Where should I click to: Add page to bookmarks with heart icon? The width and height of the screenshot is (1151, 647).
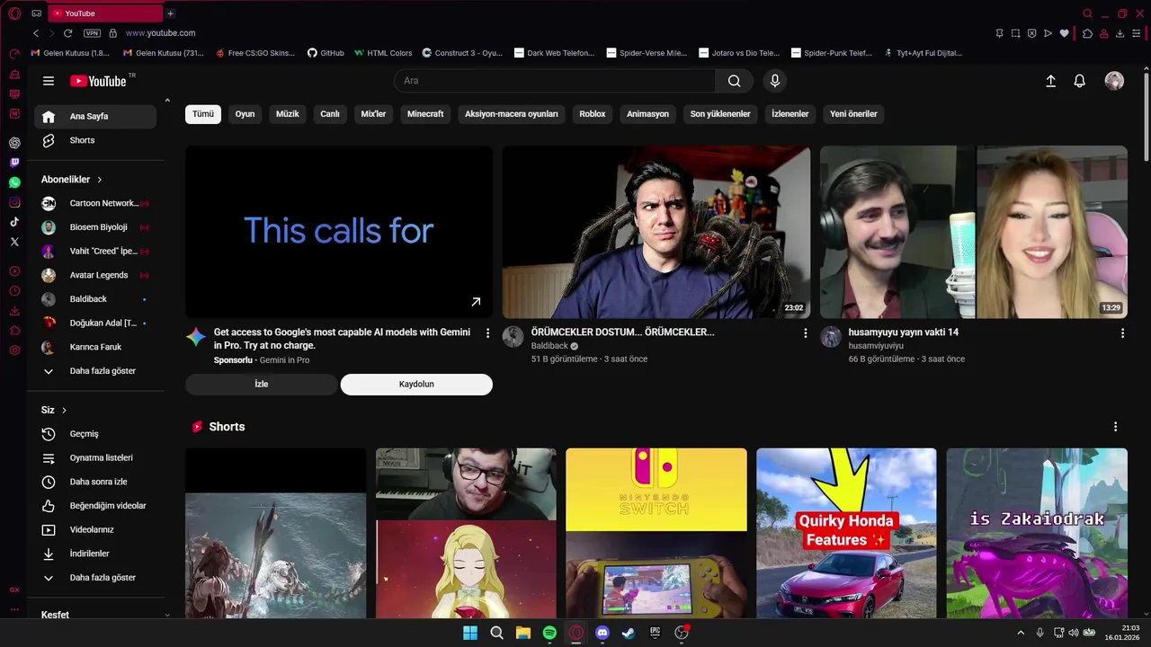(x=1065, y=33)
